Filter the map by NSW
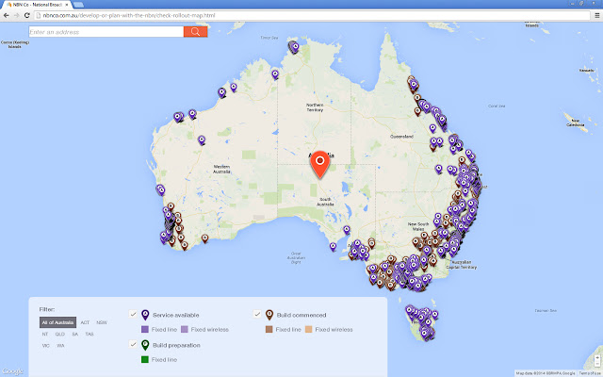 click(102, 322)
